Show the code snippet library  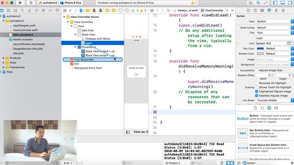pyautogui.click(x=262, y=108)
